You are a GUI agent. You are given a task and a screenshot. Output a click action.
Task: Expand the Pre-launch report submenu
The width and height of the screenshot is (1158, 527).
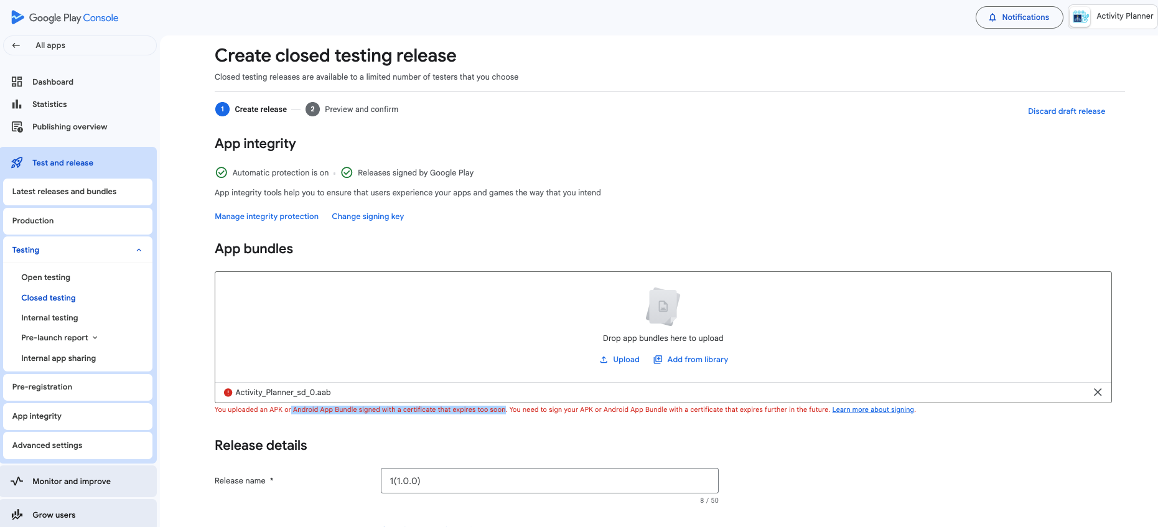[x=95, y=338]
